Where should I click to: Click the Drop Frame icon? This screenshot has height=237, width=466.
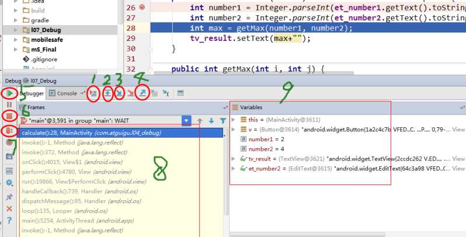(x=154, y=93)
